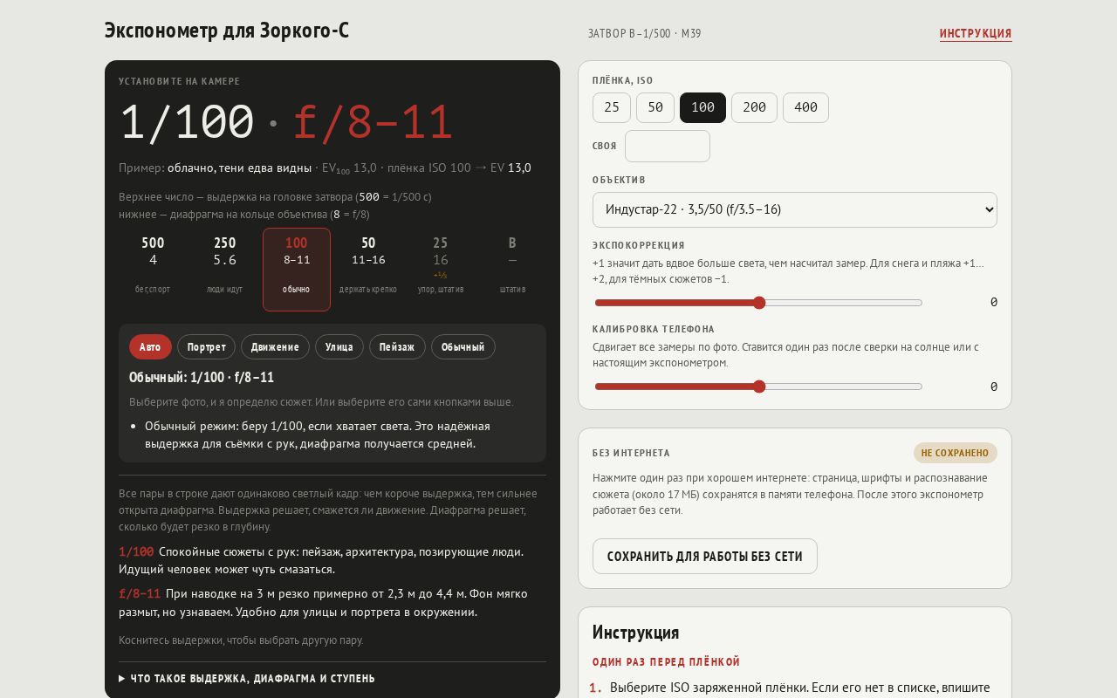The width and height of the screenshot is (1117, 698).
Task: Switch to Улица scene mode
Action: pos(339,347)
